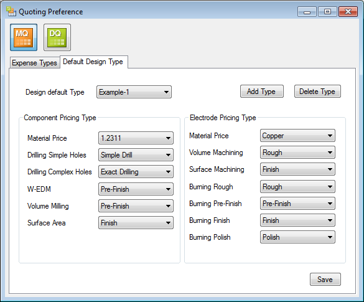Viewport: 364px width, 302px height.
Task: Open the Default Design Type tab
Action: point(93,62)
